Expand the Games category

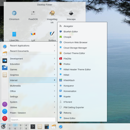33,69
